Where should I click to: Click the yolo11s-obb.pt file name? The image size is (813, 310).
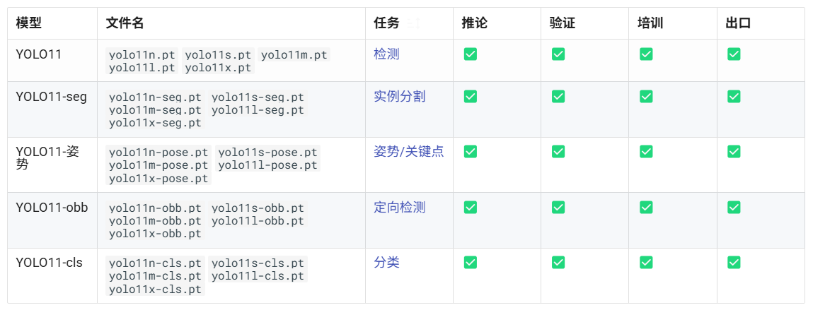coord(258,208)
